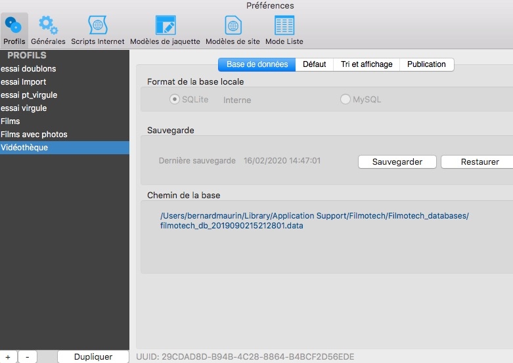The image size is (513, 363).
Task: Choose the 'Films avec photos' profile
Action: click(34, 135)
